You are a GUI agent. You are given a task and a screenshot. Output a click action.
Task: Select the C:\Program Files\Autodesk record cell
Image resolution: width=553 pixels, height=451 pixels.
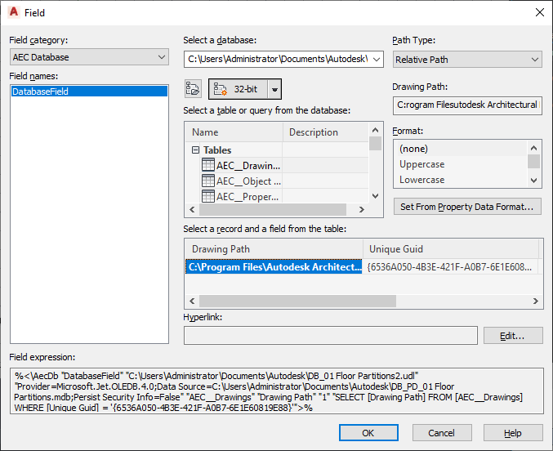coord(274,267)
